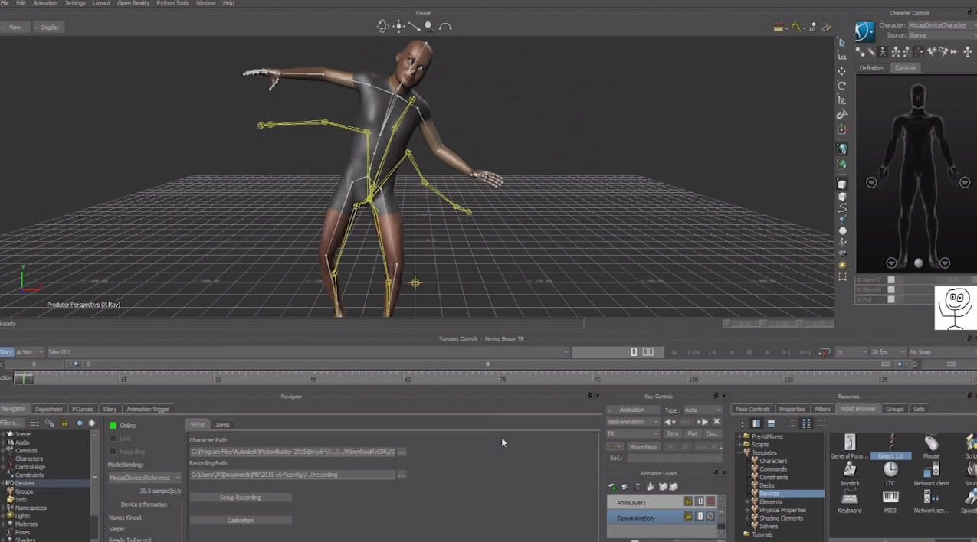Click the LTC clock device icon
This screenshot has height=542, width=977.
pyautogui.click(x=890, y=470)
